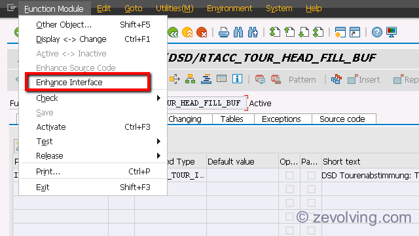Select Display <-> Change menu entry
Screen dimensions: 419x236
[x=93, y=39]
